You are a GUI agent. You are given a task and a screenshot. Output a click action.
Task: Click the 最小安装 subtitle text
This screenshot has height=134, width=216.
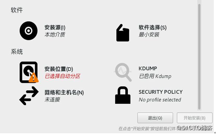149,35
